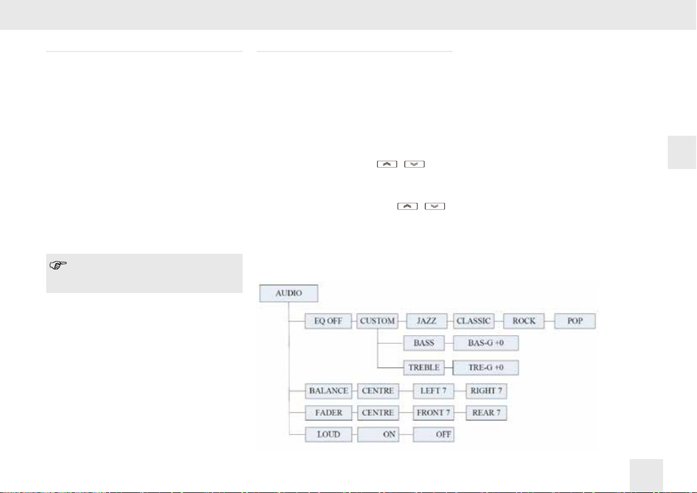Click the RIGHT 7 box

486,391
